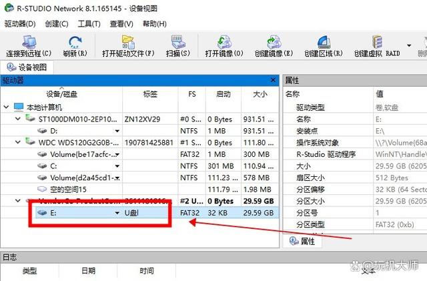Screen dimensions: 427x281
Task: Click the 日期 log column header
Action: point(88,270)
